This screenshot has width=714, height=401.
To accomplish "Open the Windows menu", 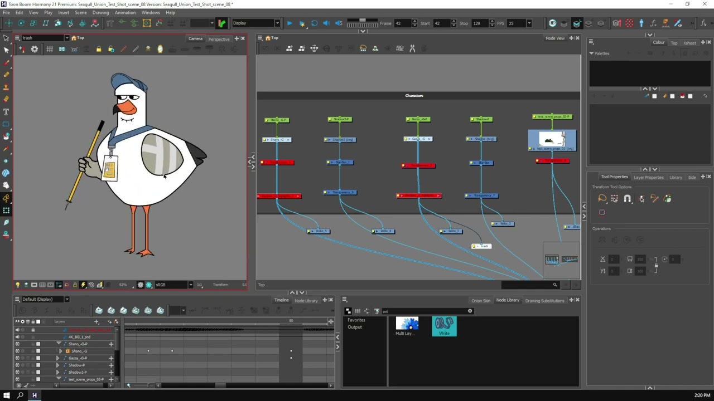I will [151, 12].
